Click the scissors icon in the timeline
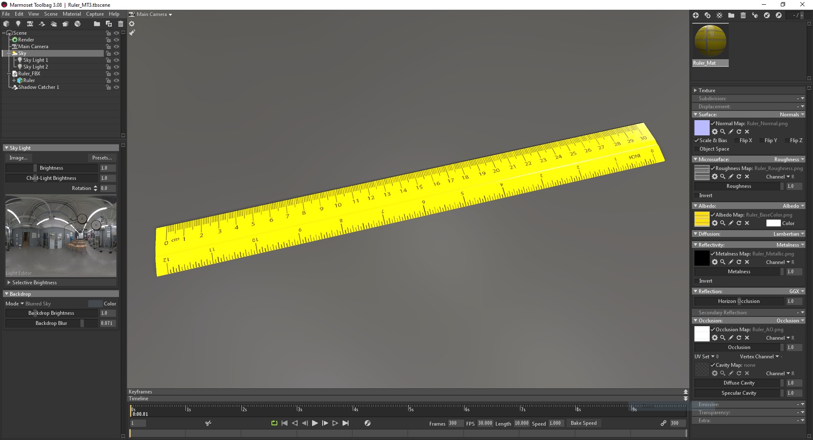Viewport: 813px width, 440px height. click(208, 423)
